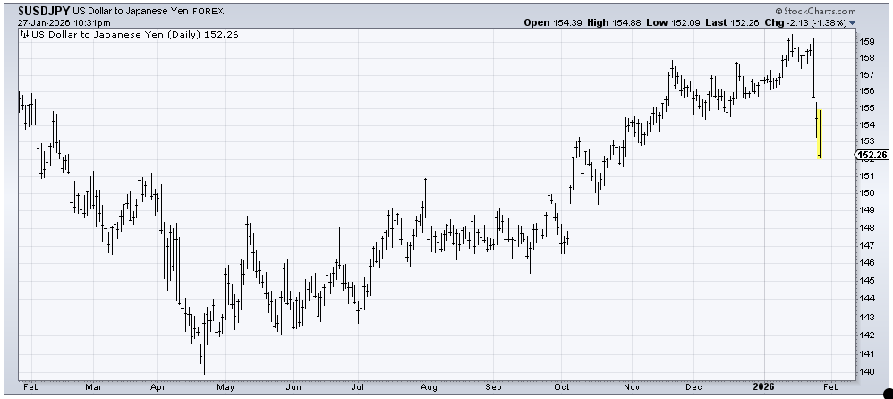Screen dimensions: 893x399
Task: Click the 152.26 current price tag on axis
Action: [x=872, y=155]
